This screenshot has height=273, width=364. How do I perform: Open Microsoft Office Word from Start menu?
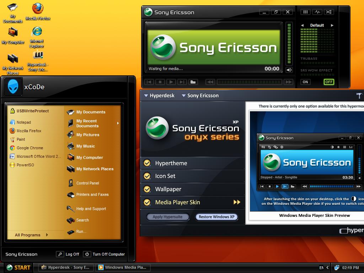coord(35,156)
